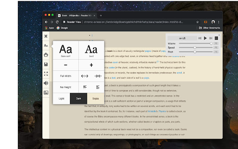Select the Sans-serif font option

pyautogui.click(x=65, y=50)
